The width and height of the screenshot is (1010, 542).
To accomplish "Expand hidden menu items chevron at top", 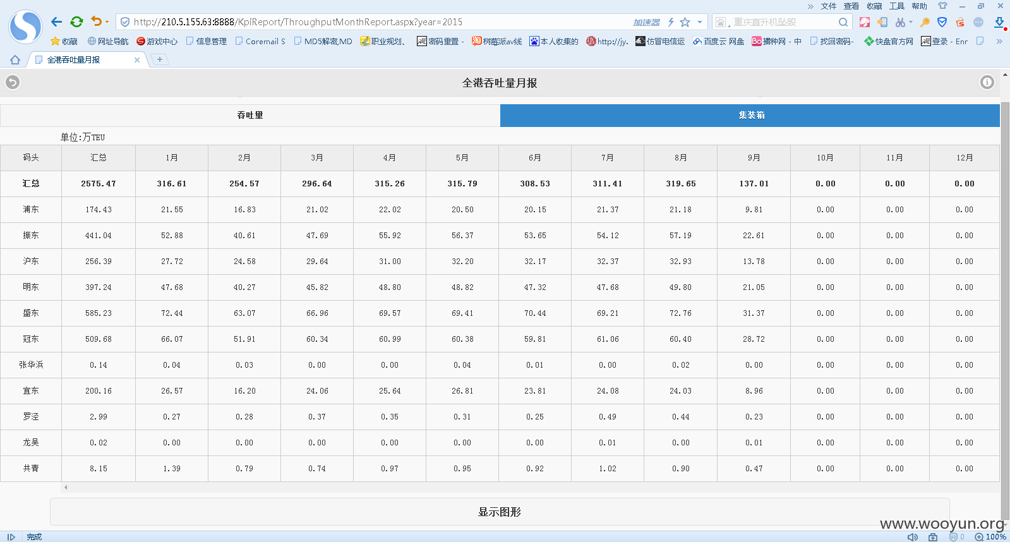I will click(810, 6).
